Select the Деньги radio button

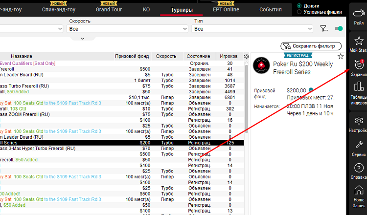tap(299, 6)
